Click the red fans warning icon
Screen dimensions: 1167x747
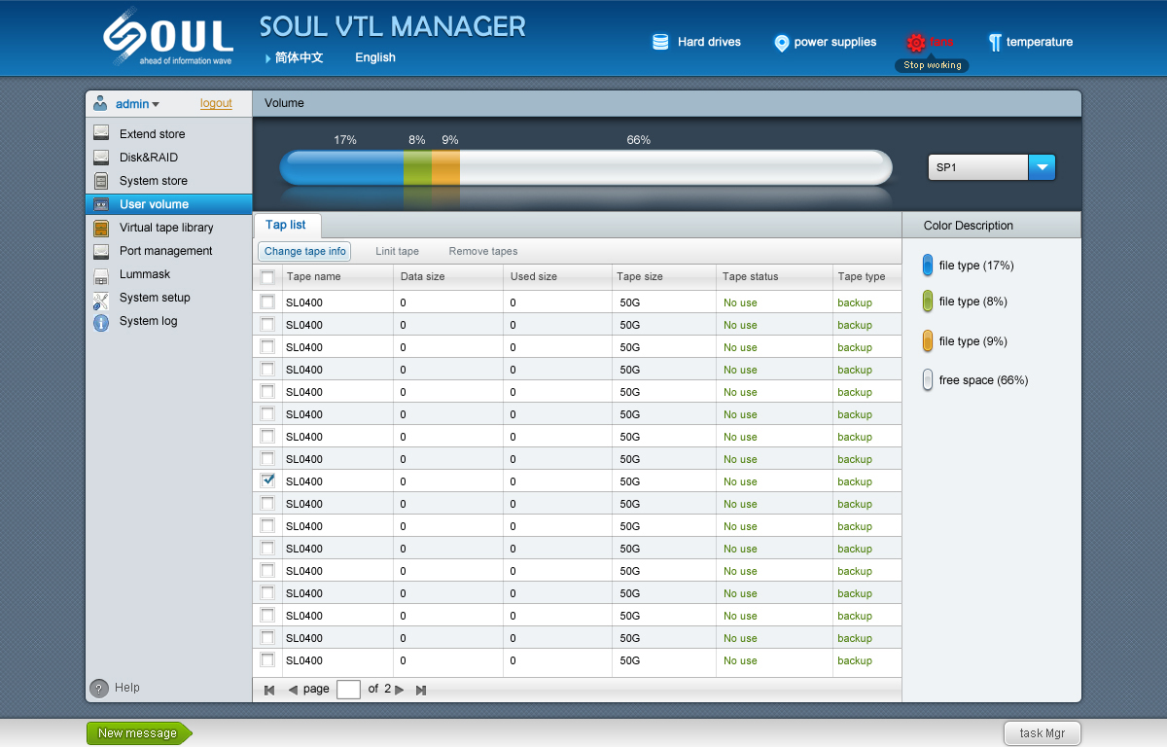[x=915, y=43]
